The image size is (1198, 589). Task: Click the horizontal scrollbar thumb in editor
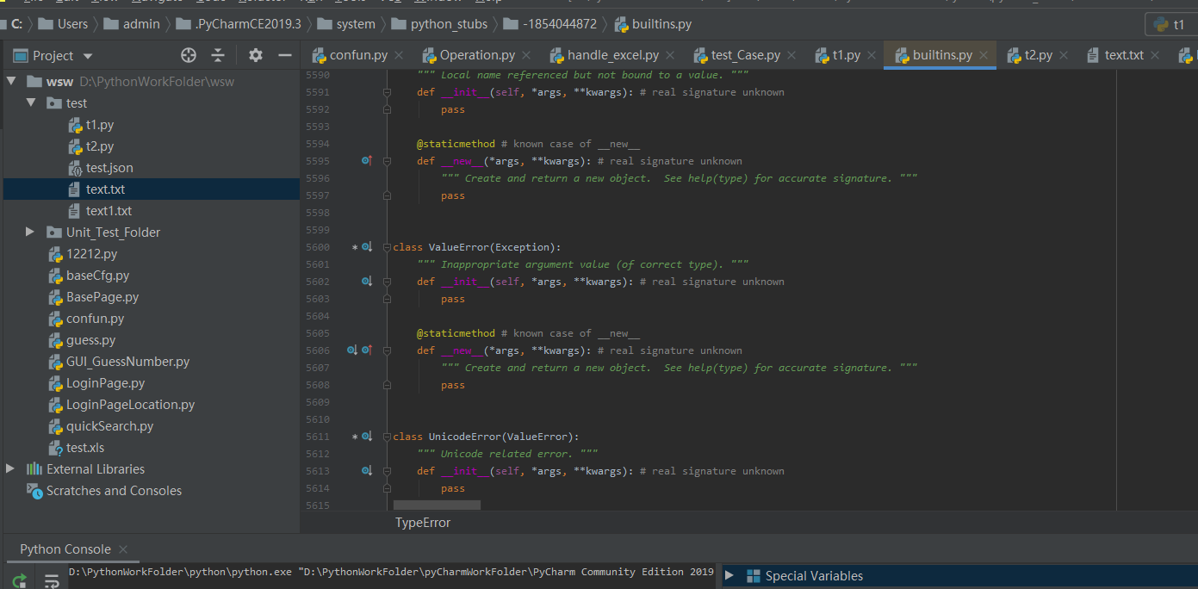coord(437,505)
